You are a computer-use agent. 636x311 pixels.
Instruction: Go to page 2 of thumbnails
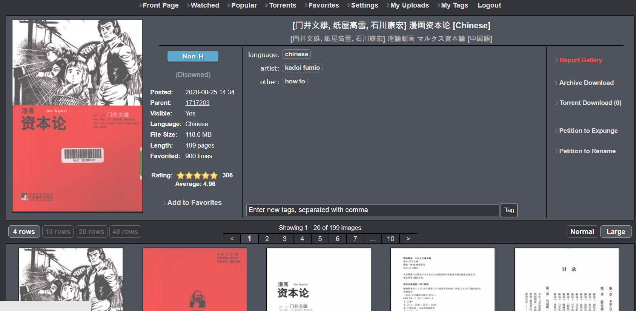point(267,239)
